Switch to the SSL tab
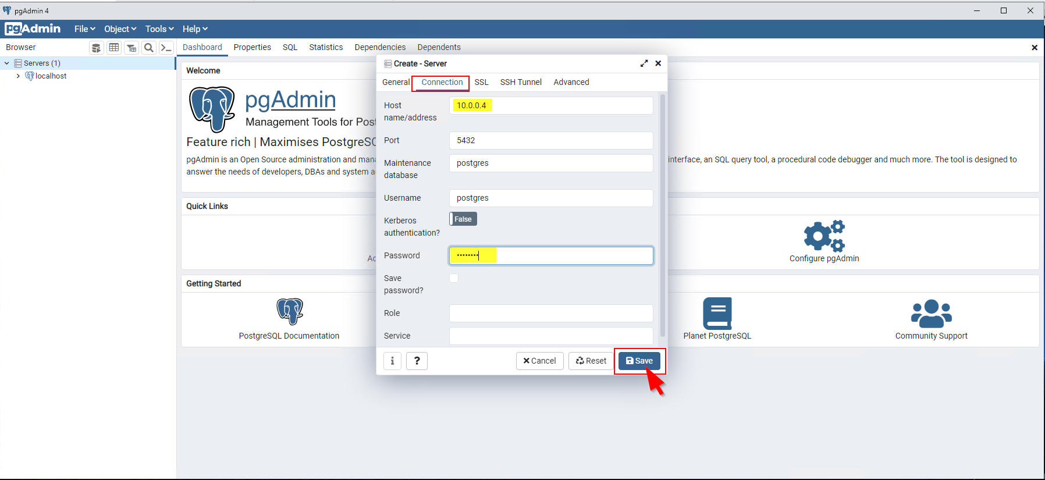This screenshot has height=480, width=1045. pos(482,82)
